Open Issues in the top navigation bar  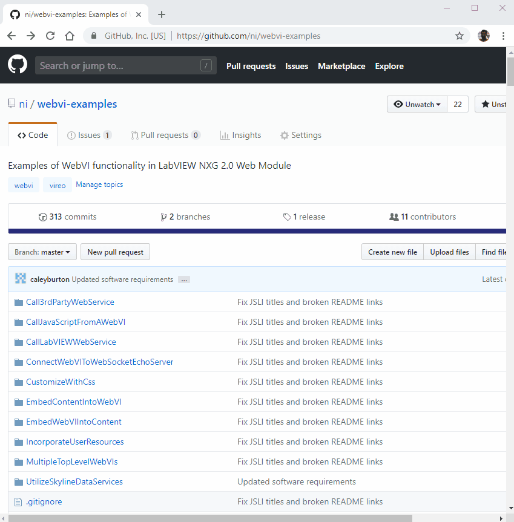click(x=297, y=67)
